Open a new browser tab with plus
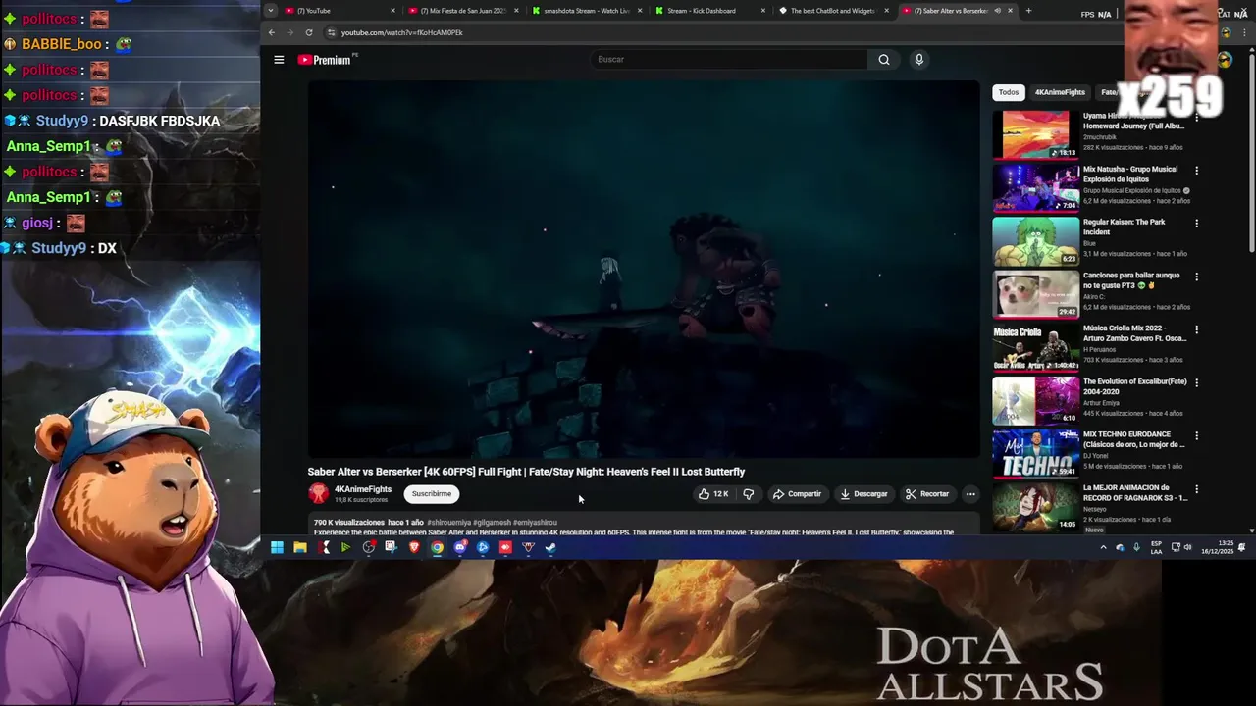The height and width of the screenshot is (706, 1256). tap(1028, 11)
